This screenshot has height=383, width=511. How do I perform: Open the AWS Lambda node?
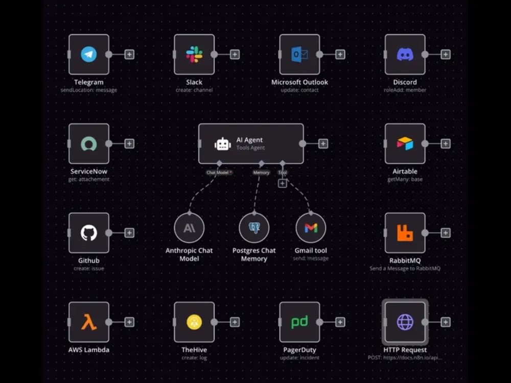pyautogui.click(x=88, y=322)
